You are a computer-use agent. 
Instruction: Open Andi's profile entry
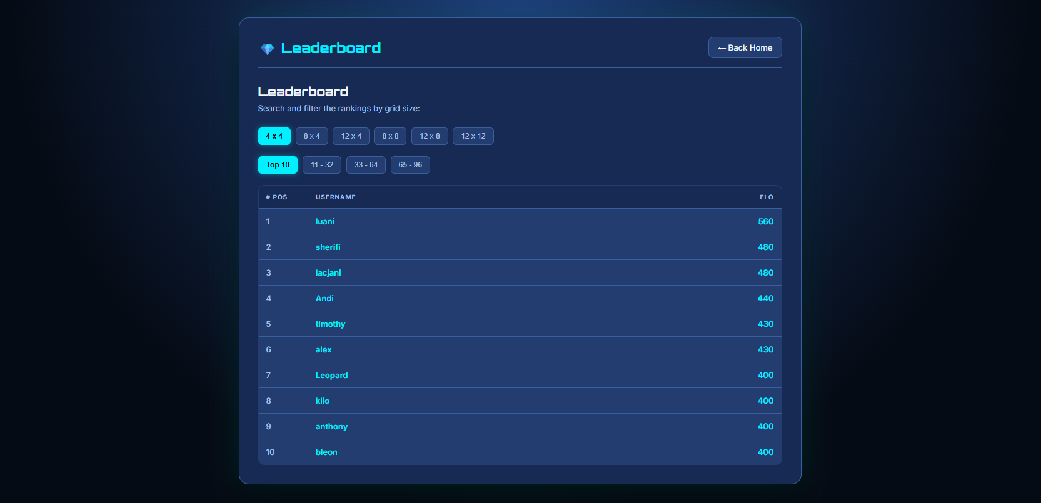(x=324, y=298)
